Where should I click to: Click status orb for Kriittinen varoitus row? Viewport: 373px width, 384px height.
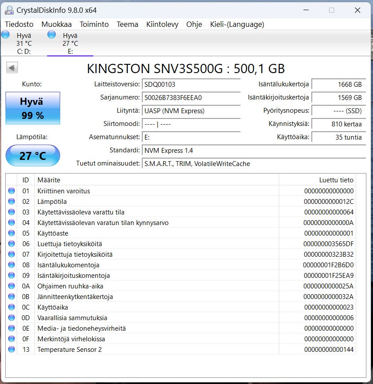click(x=11, y=191)
